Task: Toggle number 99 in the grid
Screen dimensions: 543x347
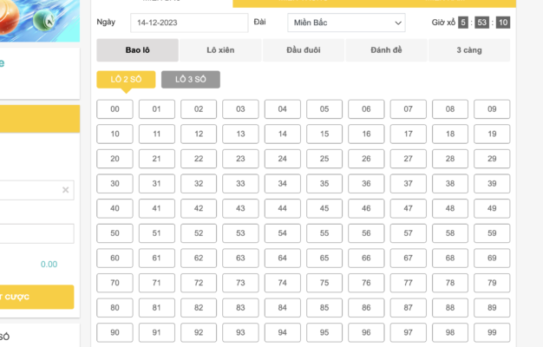Action: tap(492, 333)
